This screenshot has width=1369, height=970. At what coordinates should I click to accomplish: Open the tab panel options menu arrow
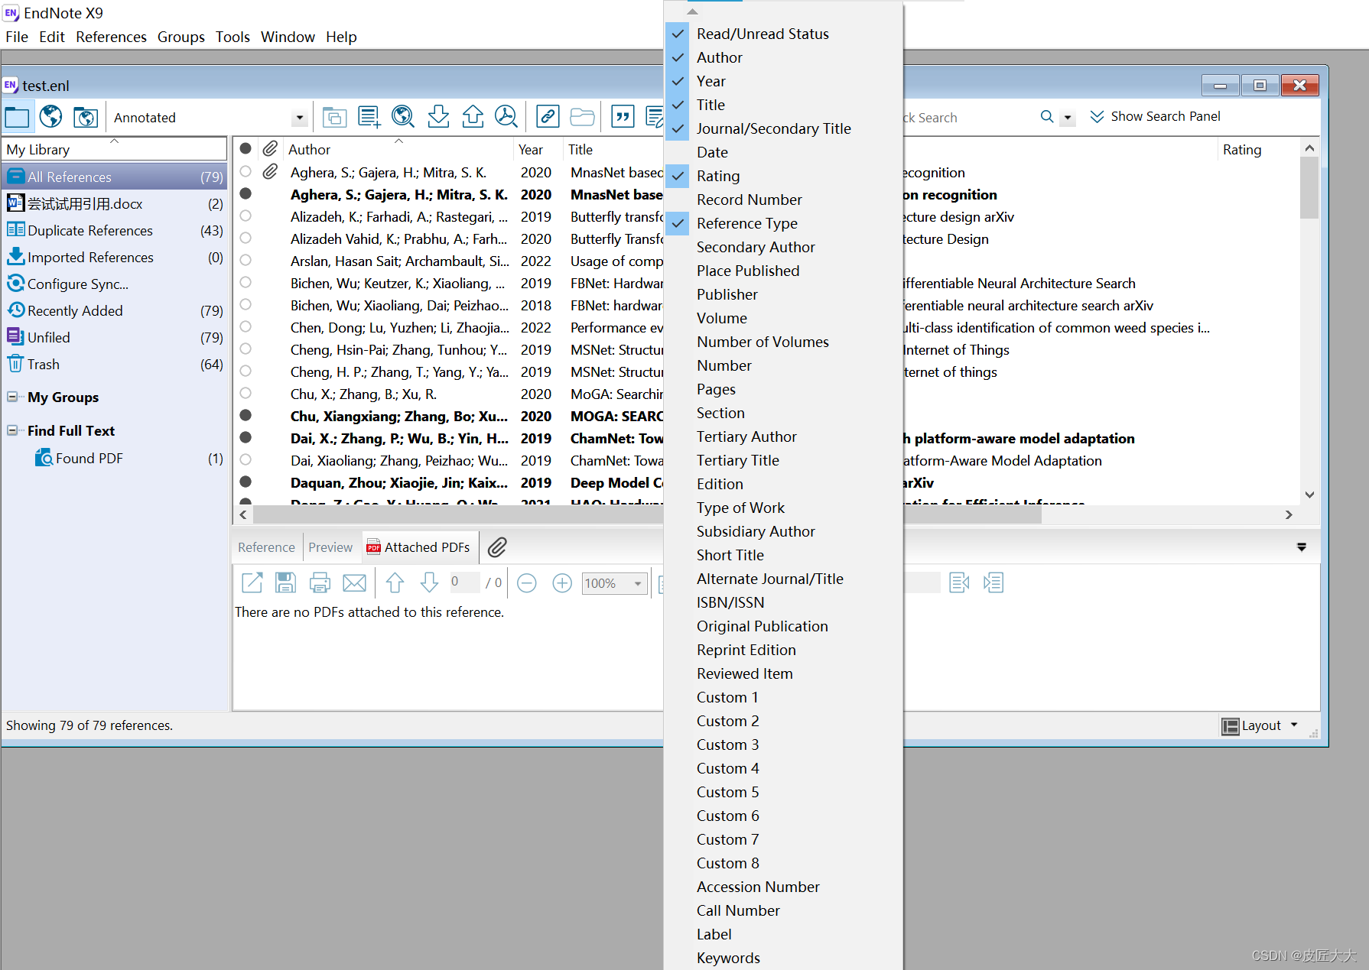[1302, 547]
